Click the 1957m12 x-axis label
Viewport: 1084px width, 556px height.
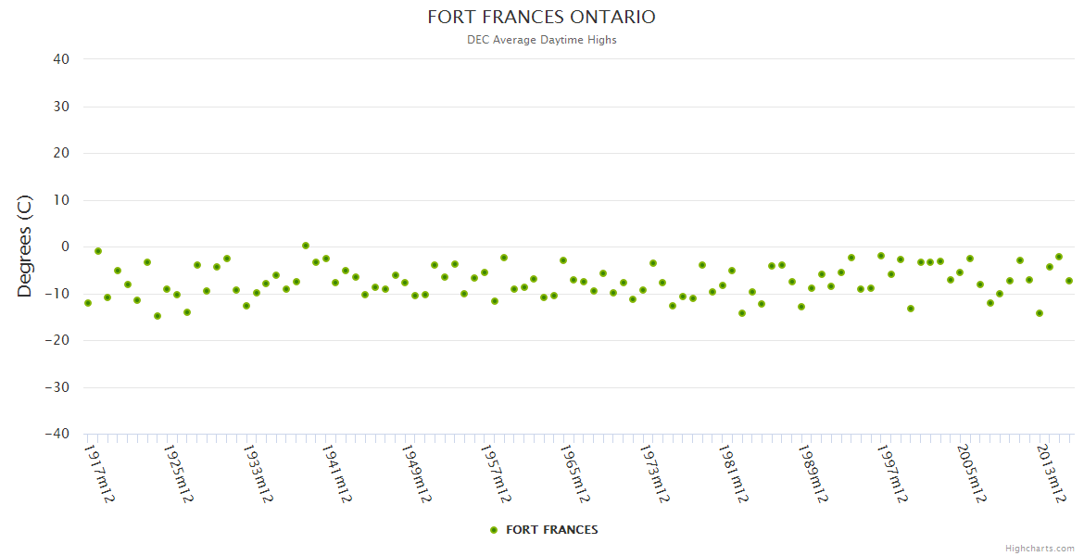click(496, 473)
